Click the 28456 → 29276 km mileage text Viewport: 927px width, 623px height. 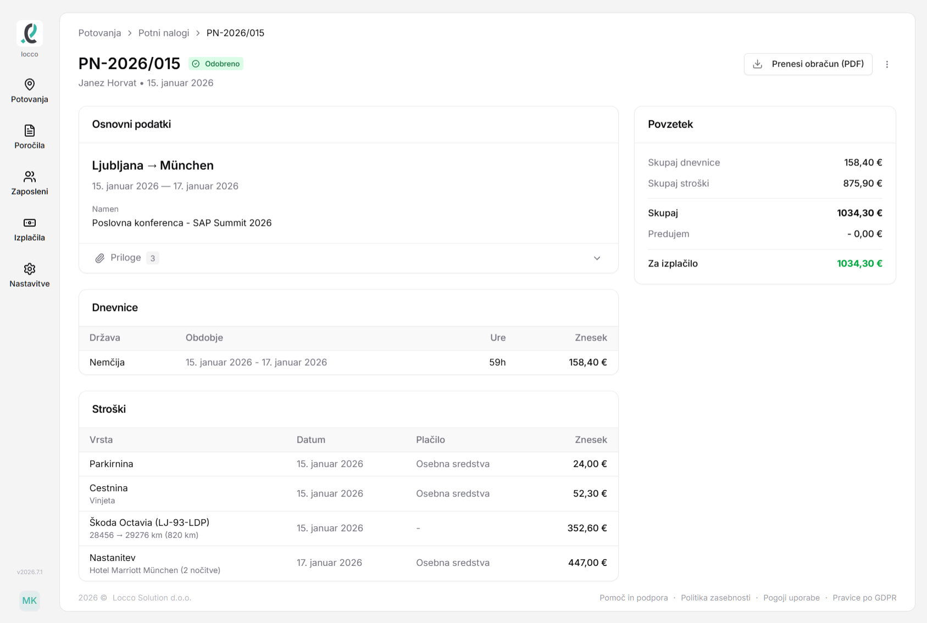coord(144,536)
